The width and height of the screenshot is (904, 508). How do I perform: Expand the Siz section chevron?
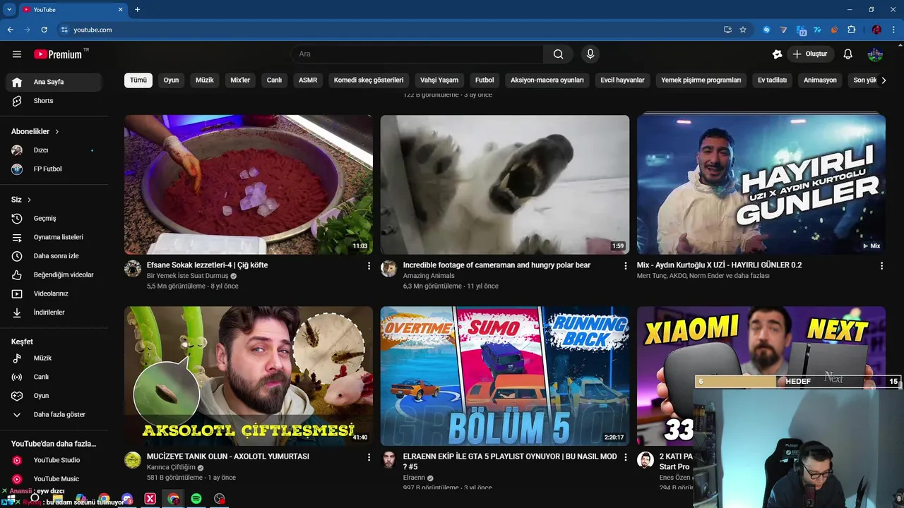[29, 200]
